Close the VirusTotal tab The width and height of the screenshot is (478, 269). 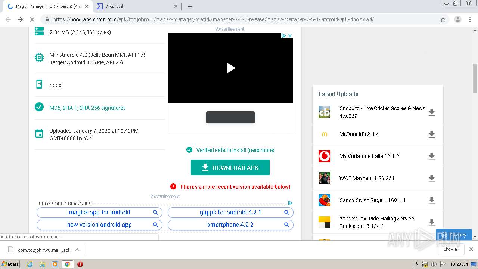[176, 6]
